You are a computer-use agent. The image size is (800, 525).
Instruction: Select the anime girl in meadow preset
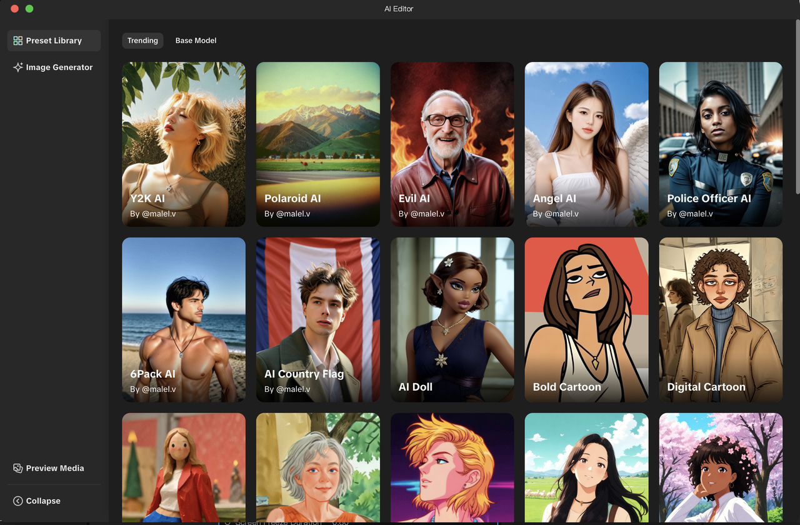pos(587,467)
